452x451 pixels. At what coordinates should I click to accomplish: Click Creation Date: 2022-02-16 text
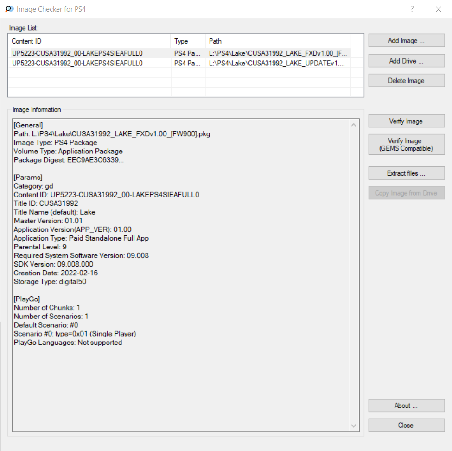(56, 273)
